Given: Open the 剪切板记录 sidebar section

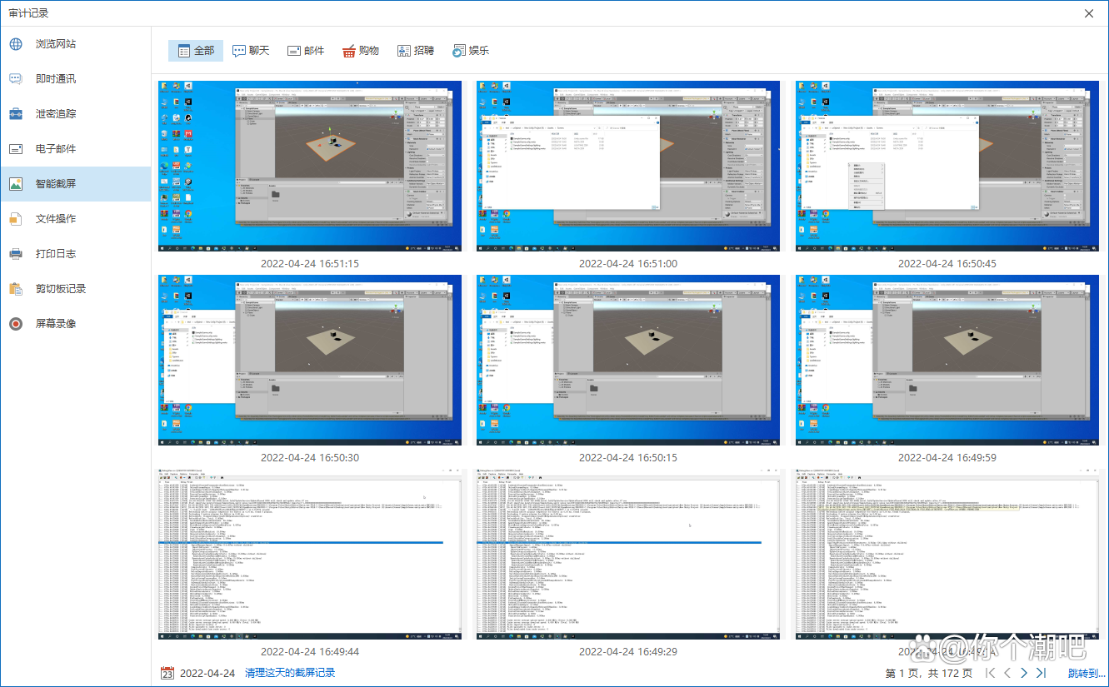Looking at the screenshot, I should pos(60,289).
